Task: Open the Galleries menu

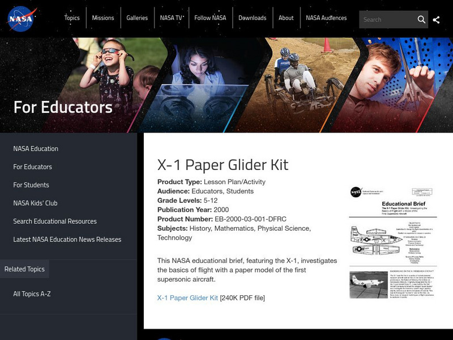Action: (137, 18)
